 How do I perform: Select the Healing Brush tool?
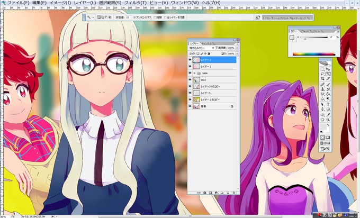point(322,85)
